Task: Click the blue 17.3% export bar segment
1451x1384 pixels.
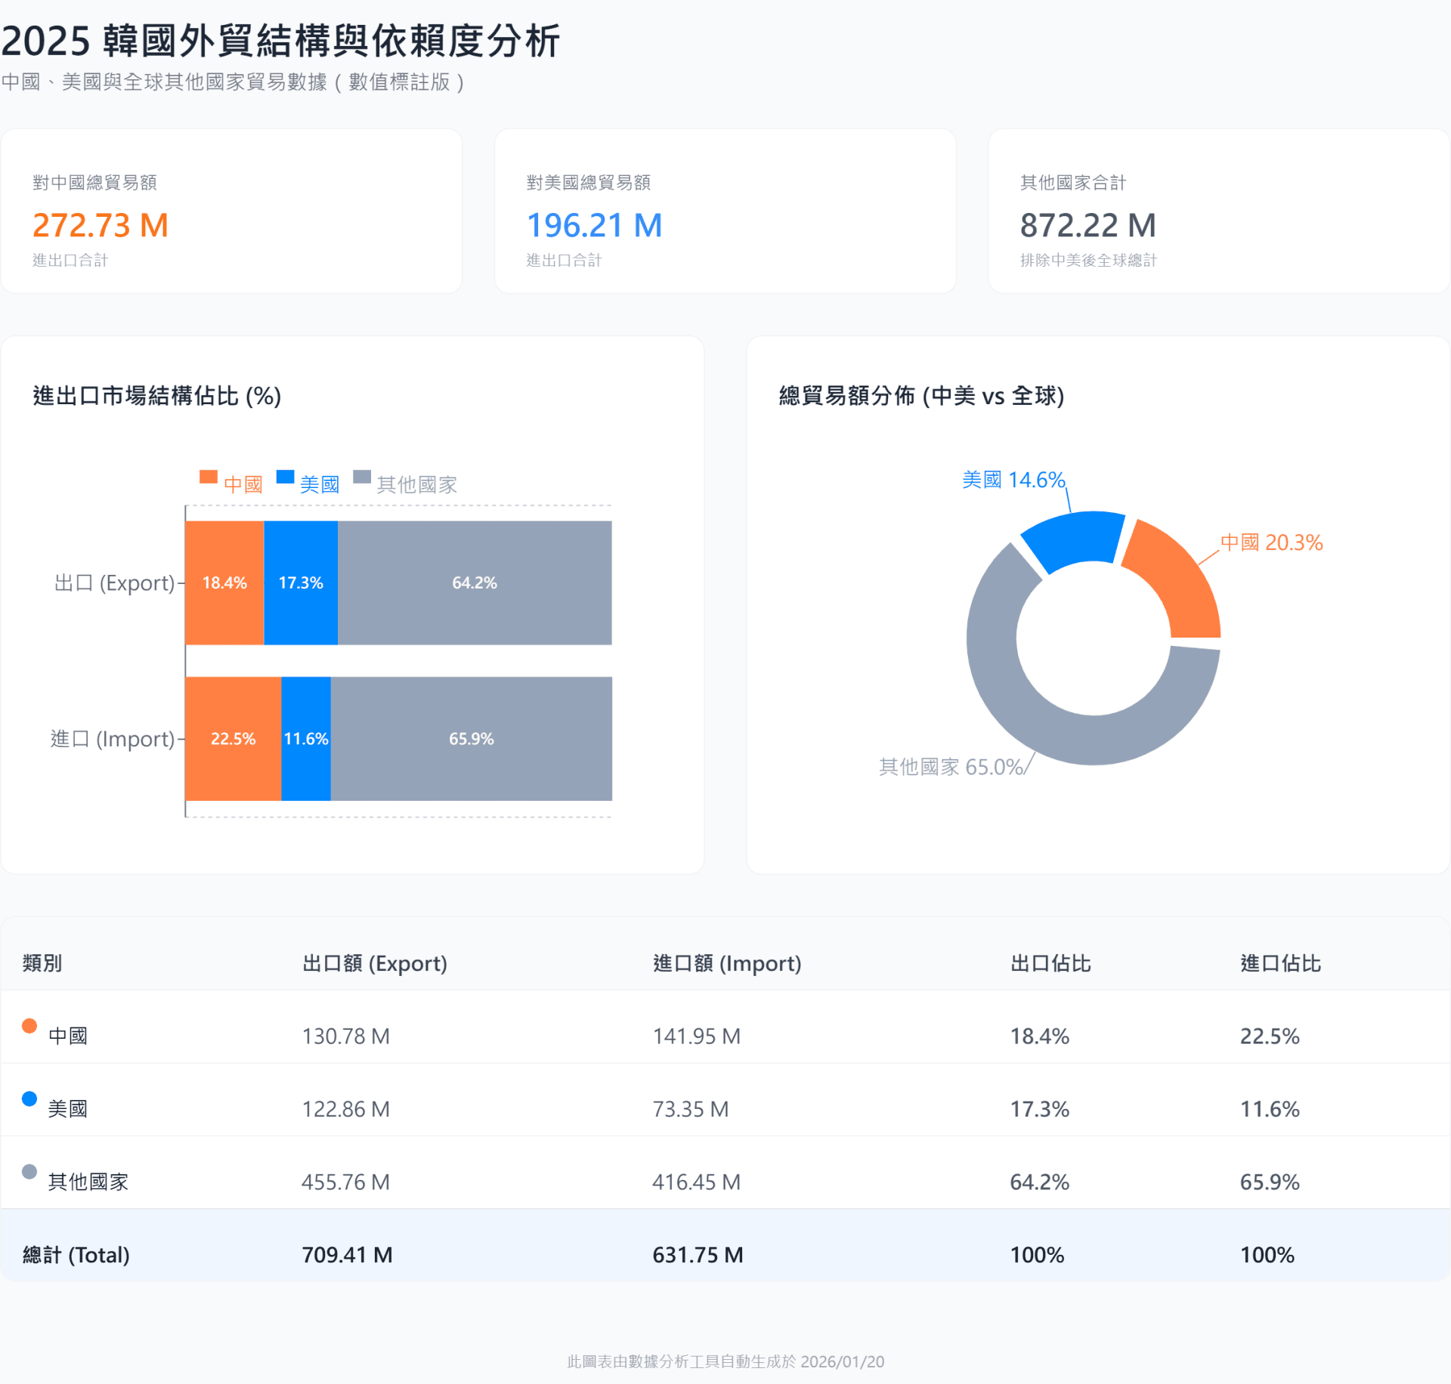Action: coord(301,582)
